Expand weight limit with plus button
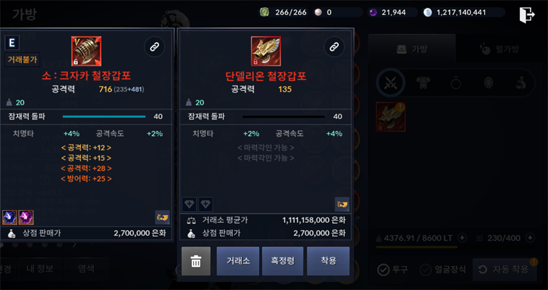Screen dimensions: 548x290 click(462, 238)
